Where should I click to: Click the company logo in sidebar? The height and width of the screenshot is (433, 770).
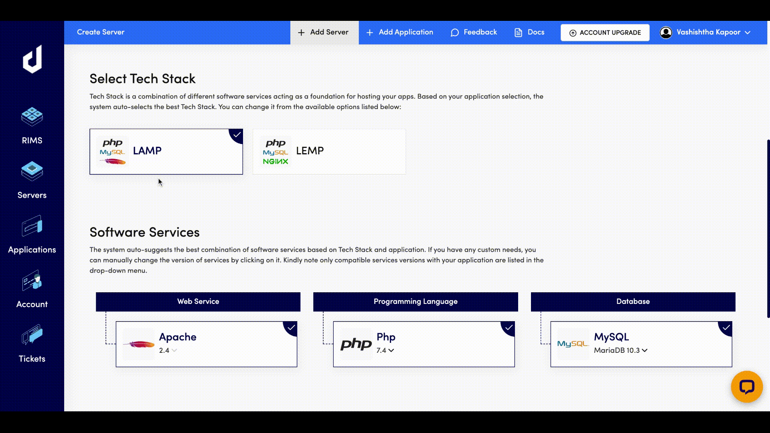coord(32,59)
